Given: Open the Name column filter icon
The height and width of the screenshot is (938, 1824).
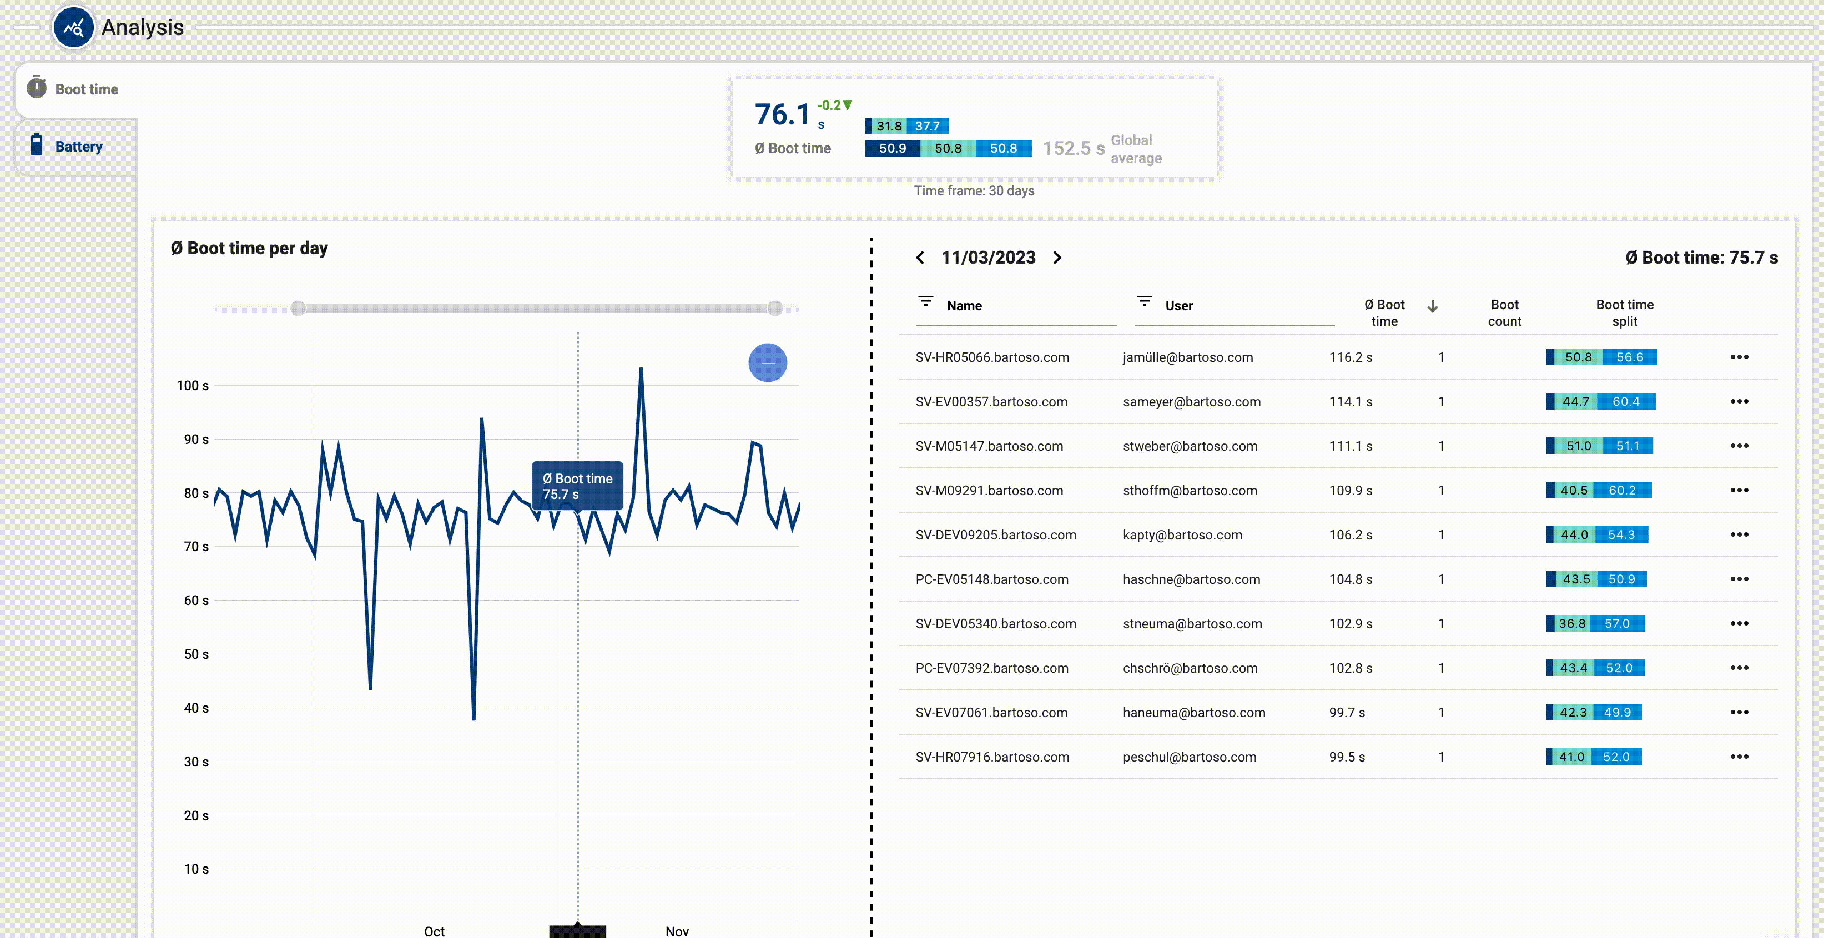Looking at the screenshot, I should (925, 301).
